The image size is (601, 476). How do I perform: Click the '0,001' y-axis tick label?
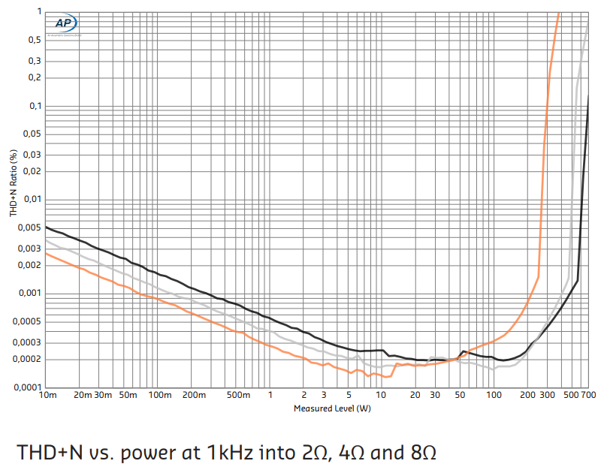pyautogui.click(x=30, y=293)
